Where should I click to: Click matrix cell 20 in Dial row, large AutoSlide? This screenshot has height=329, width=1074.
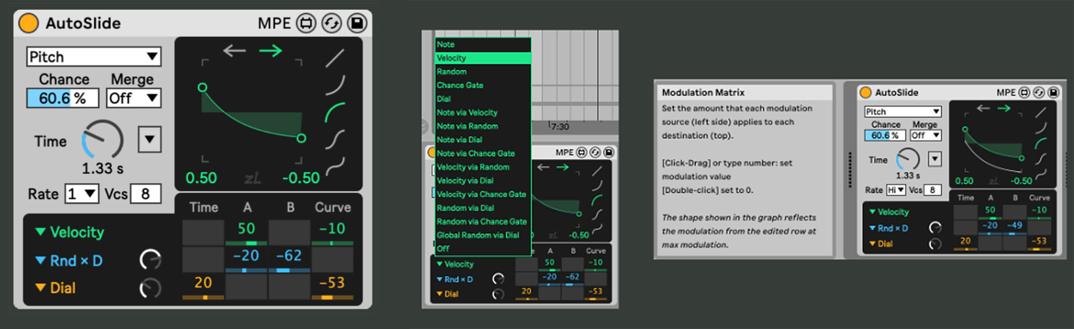(203, 287)
